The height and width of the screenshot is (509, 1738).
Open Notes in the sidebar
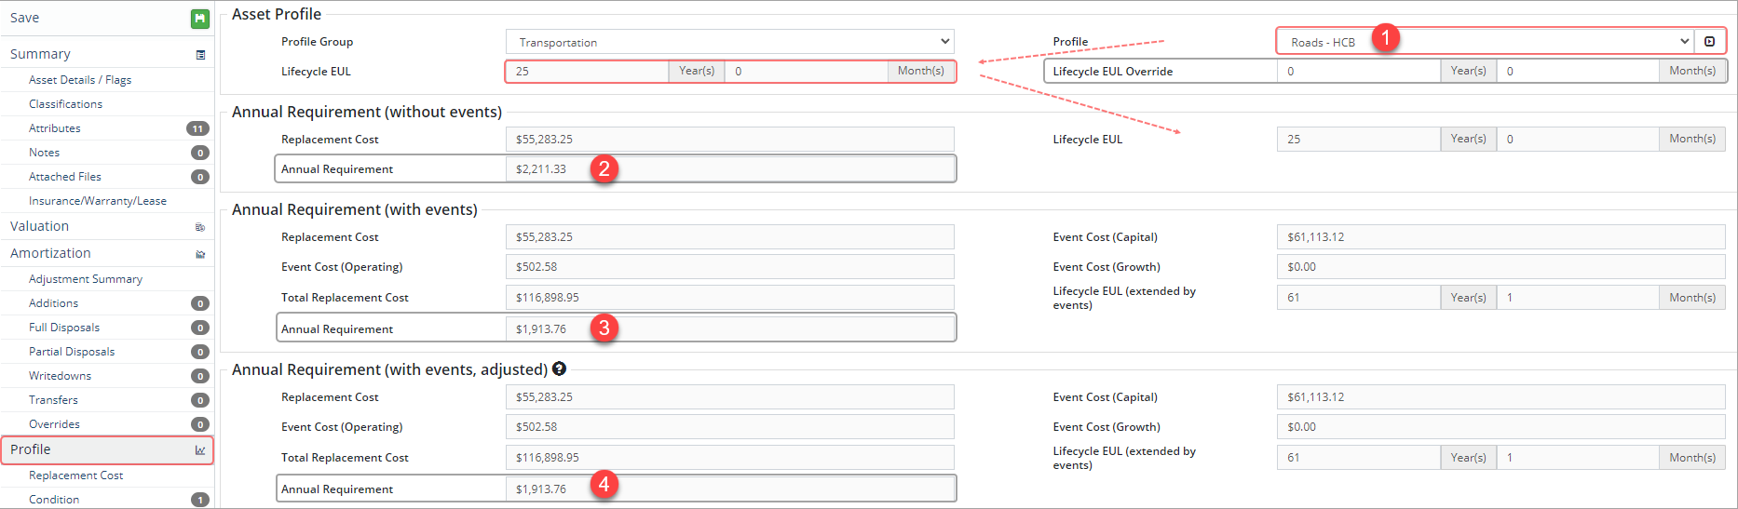click(44, 153)
